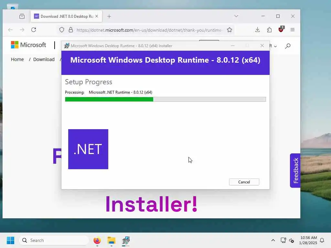Maximize the Firefox browser window
The height and width of the screenshot is (248, 331).
tap(278, 16)
